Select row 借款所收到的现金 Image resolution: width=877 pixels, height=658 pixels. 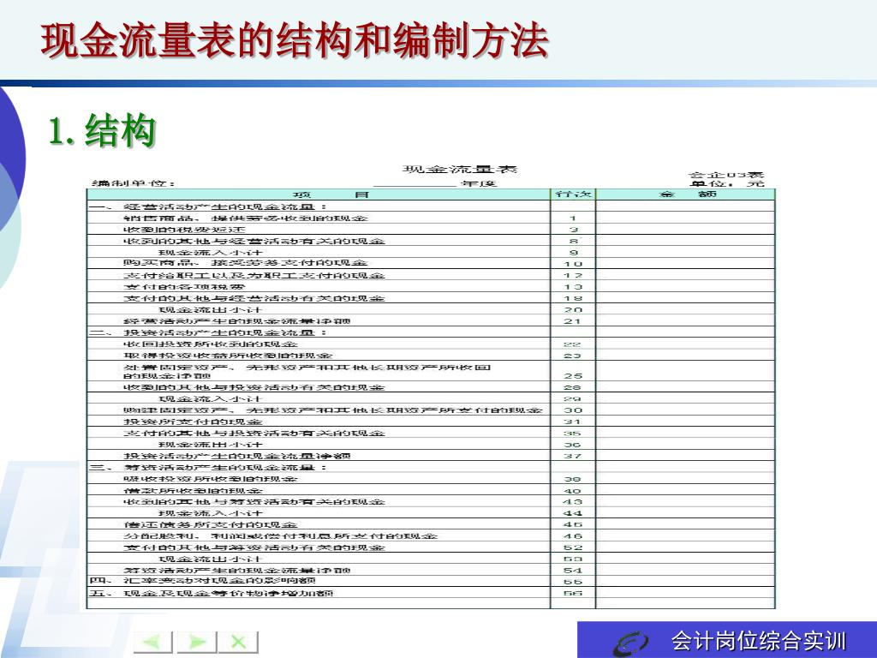(431, 490)
